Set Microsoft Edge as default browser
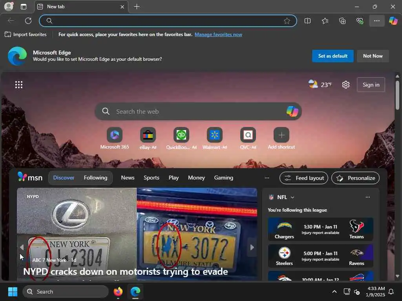 point(333,56)
